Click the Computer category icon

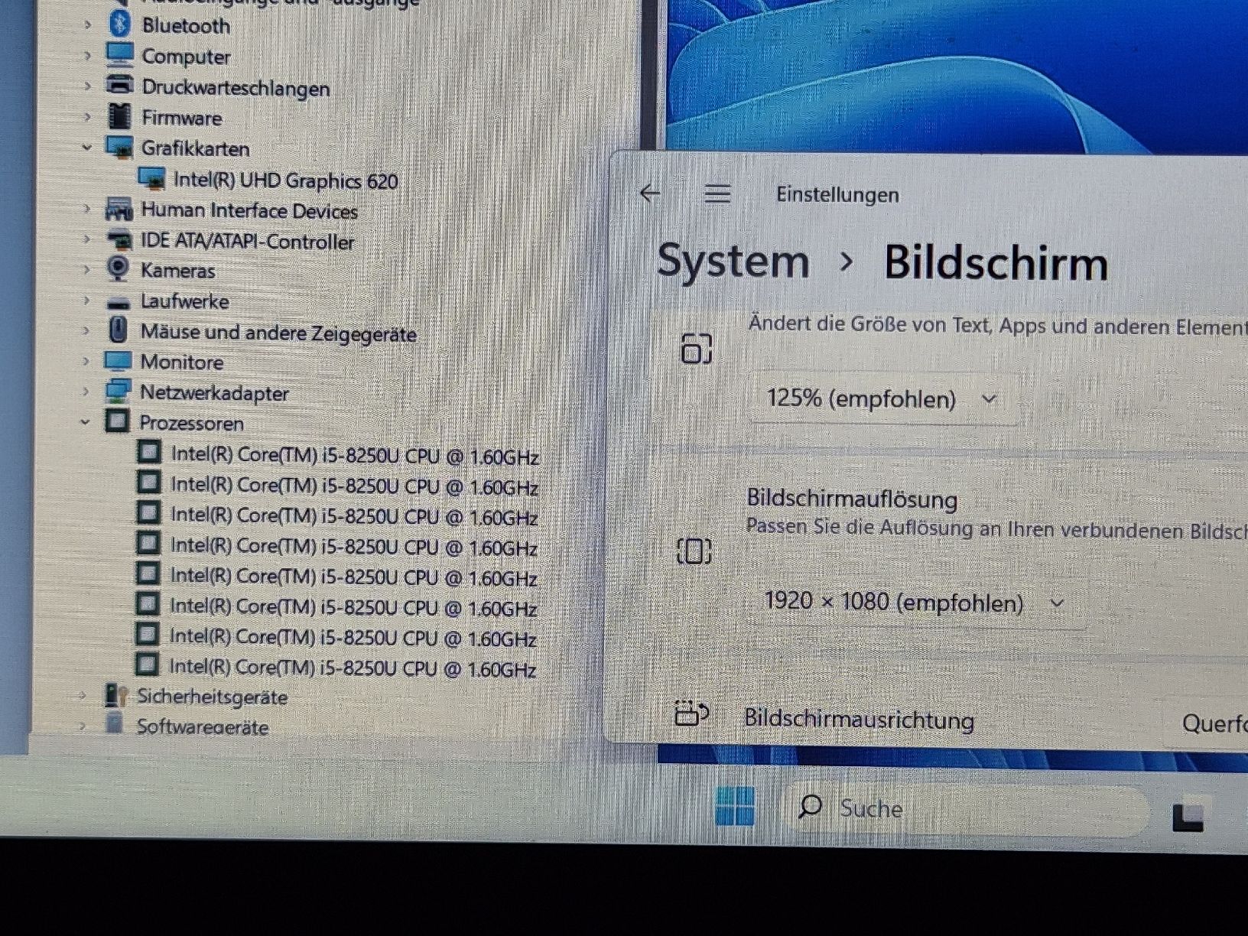click(x=120, y=55)
